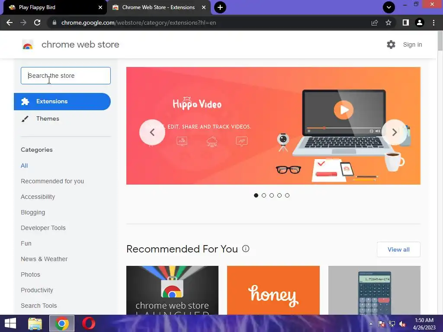The width and height of the screenshot is (443, 332).
Task: Select the second carousel dot
Action: pos(264,195)
